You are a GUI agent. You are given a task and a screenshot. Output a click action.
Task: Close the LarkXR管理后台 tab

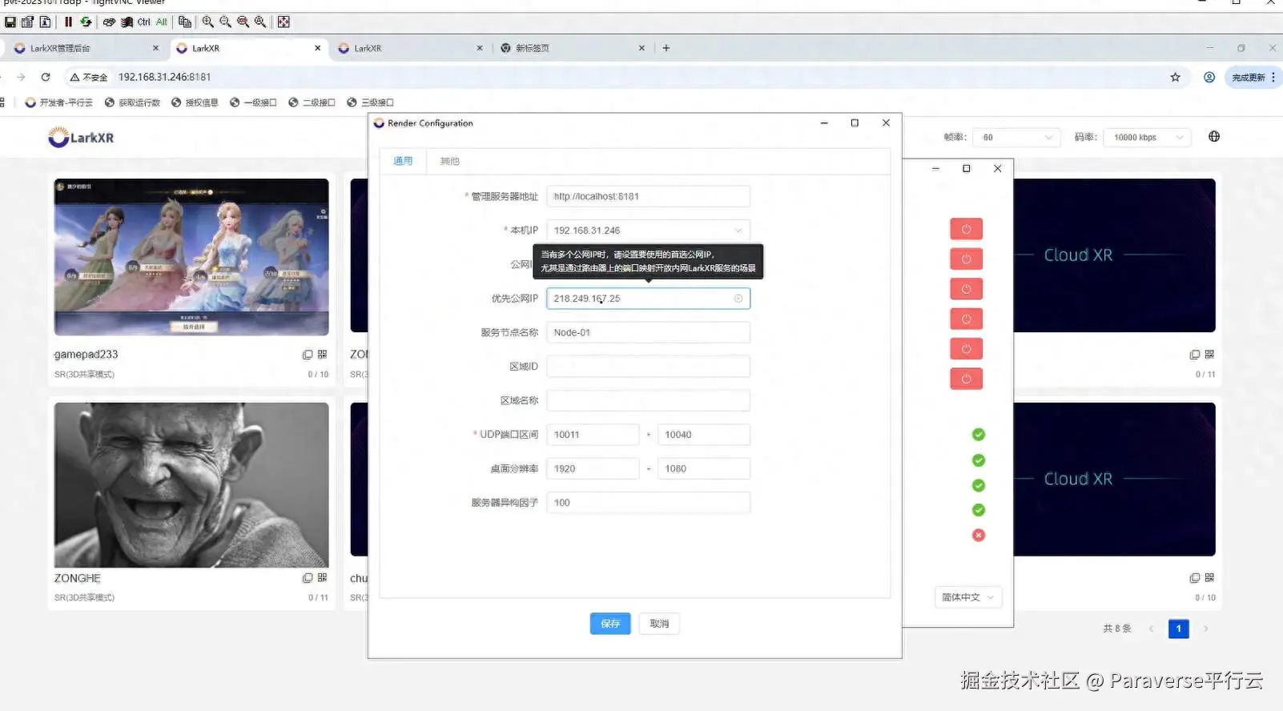pyautogui.click(x=155, y=48)
